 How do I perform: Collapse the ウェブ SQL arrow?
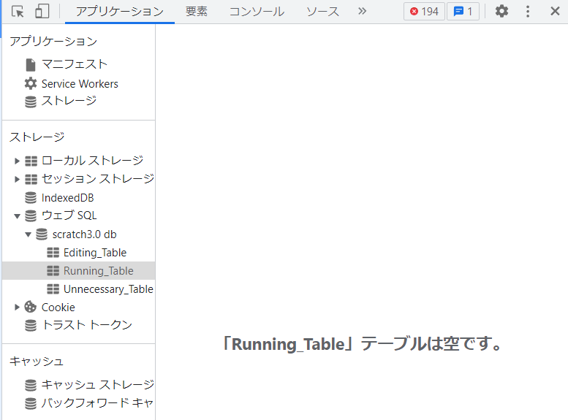(17, 216)
